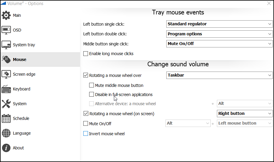This screenshot has width=274, height=162.
Task: Enable the Mute On/Off checkbox
Action: tap(86, 123)
